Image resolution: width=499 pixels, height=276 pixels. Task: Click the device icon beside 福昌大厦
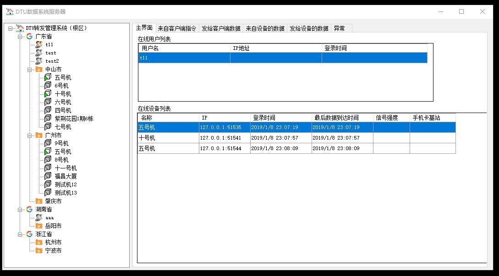[48, 176]
